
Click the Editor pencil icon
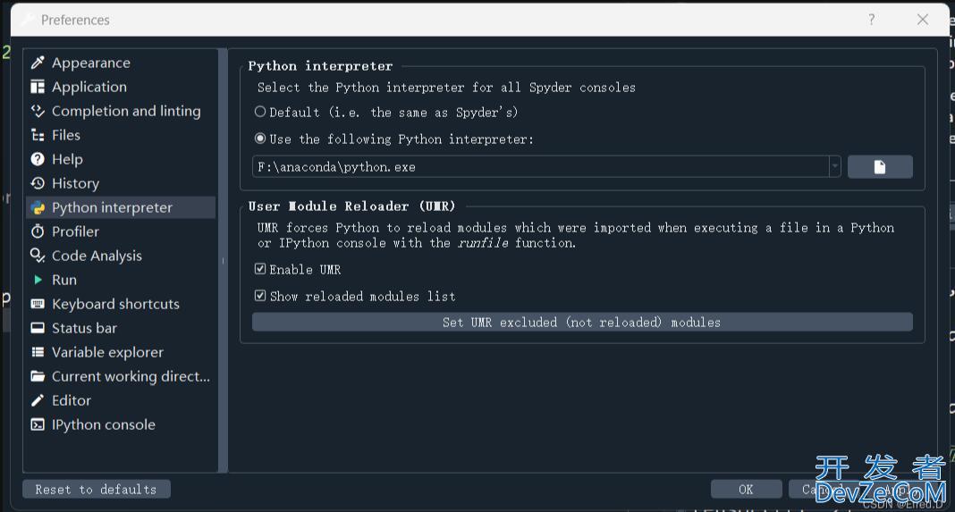(38, 400)
